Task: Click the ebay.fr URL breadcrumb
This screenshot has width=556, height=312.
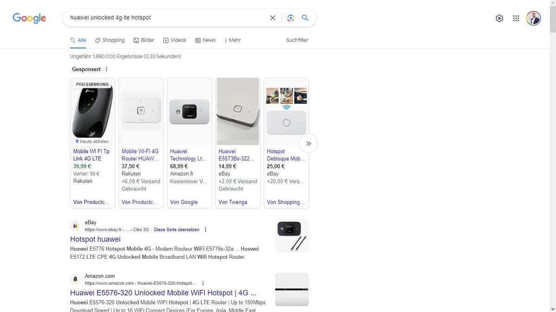Action: tap(118, 230)
